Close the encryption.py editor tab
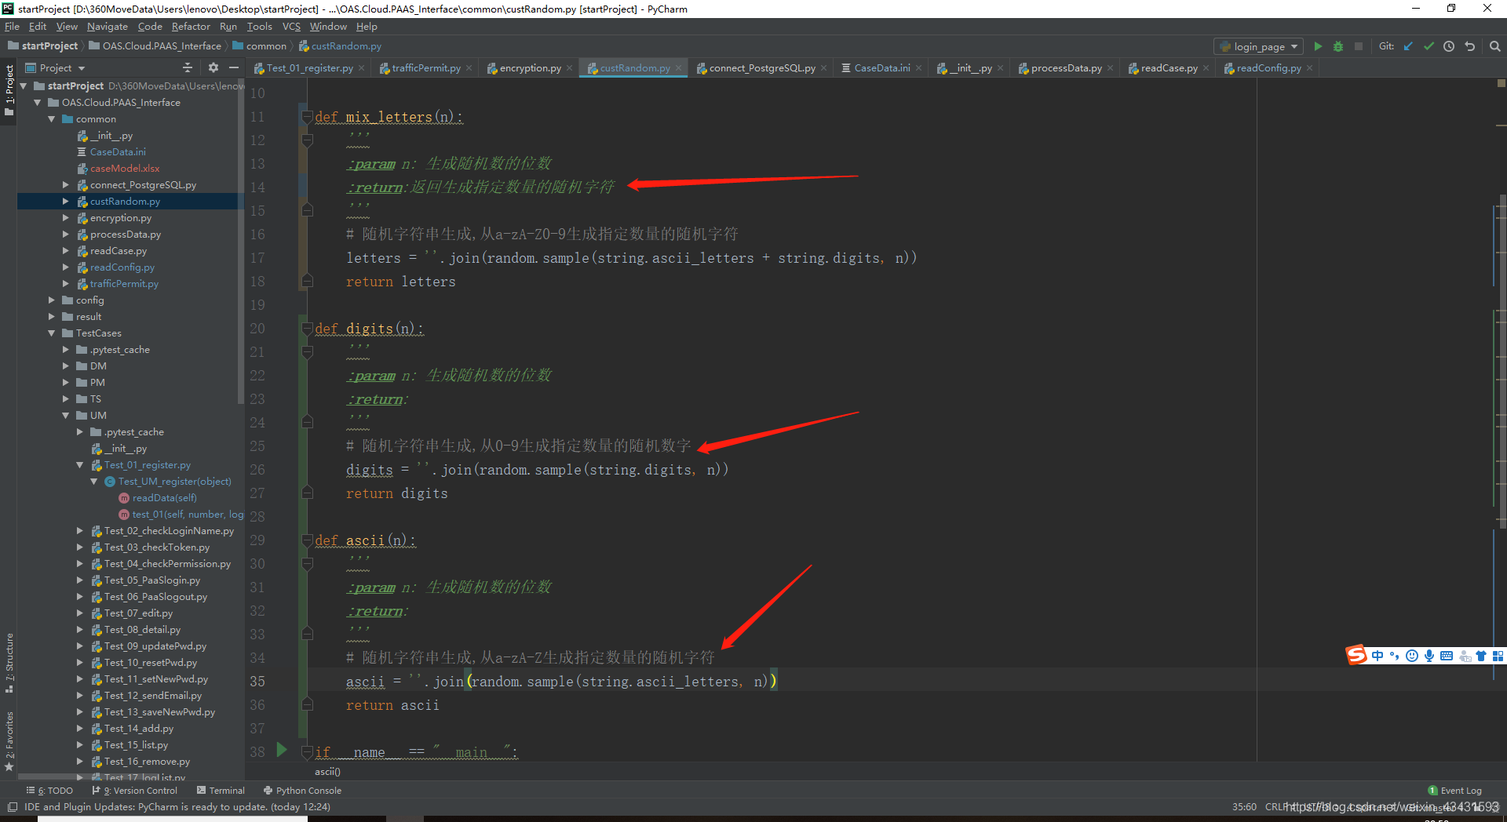 coord(569,68)
